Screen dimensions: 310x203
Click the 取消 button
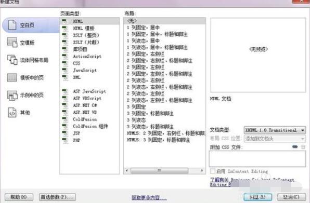coord(291,197)
